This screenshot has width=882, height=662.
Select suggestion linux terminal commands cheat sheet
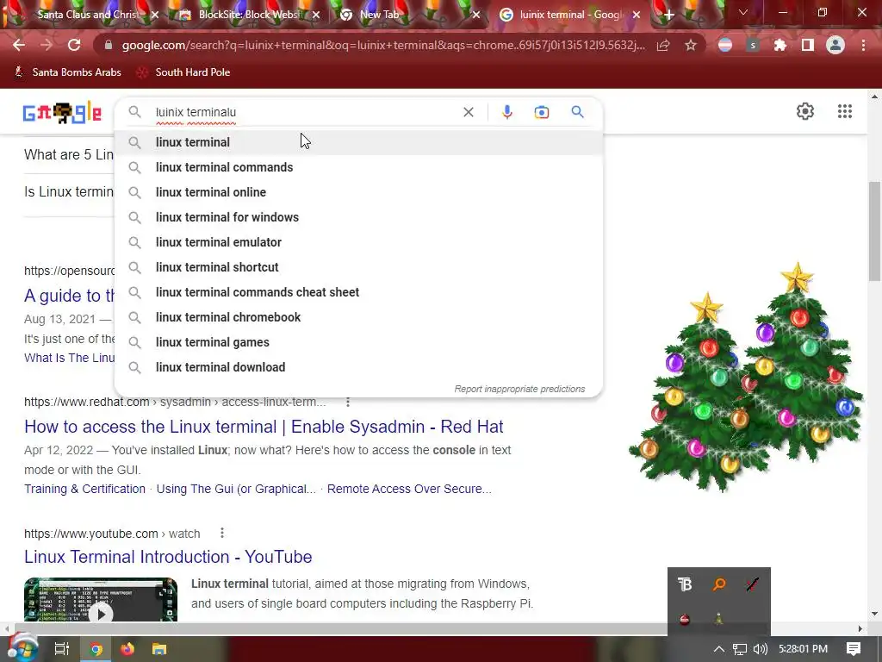click(358, 292)
